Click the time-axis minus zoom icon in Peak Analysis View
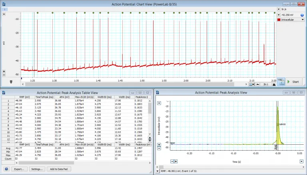Screen dimensions: 307x175 [172, 161]
